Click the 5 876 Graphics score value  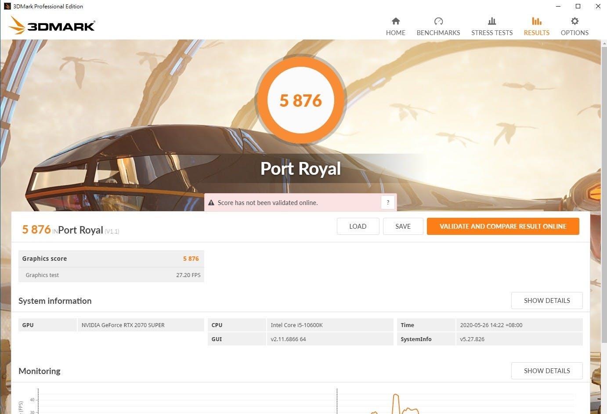(191, 259)
